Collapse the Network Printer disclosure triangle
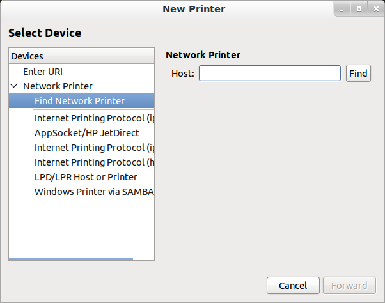Image resolution: width=385 pixels, height=303 pixels. coord(14,86)
